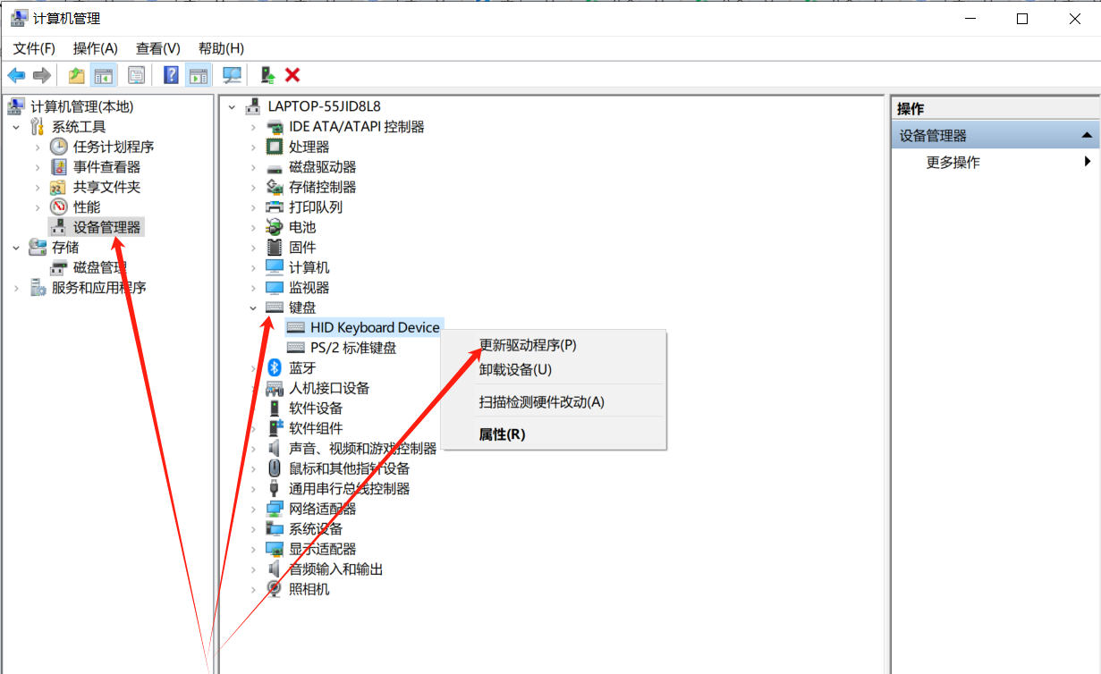
Task: Click the 处理器 chip icon
Action: (x=275, y=147)
